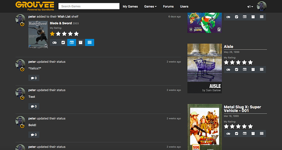
Task: Click the gold first star of Blade & Sword rating
Action: pyautogui.click(x=52, y=34)
